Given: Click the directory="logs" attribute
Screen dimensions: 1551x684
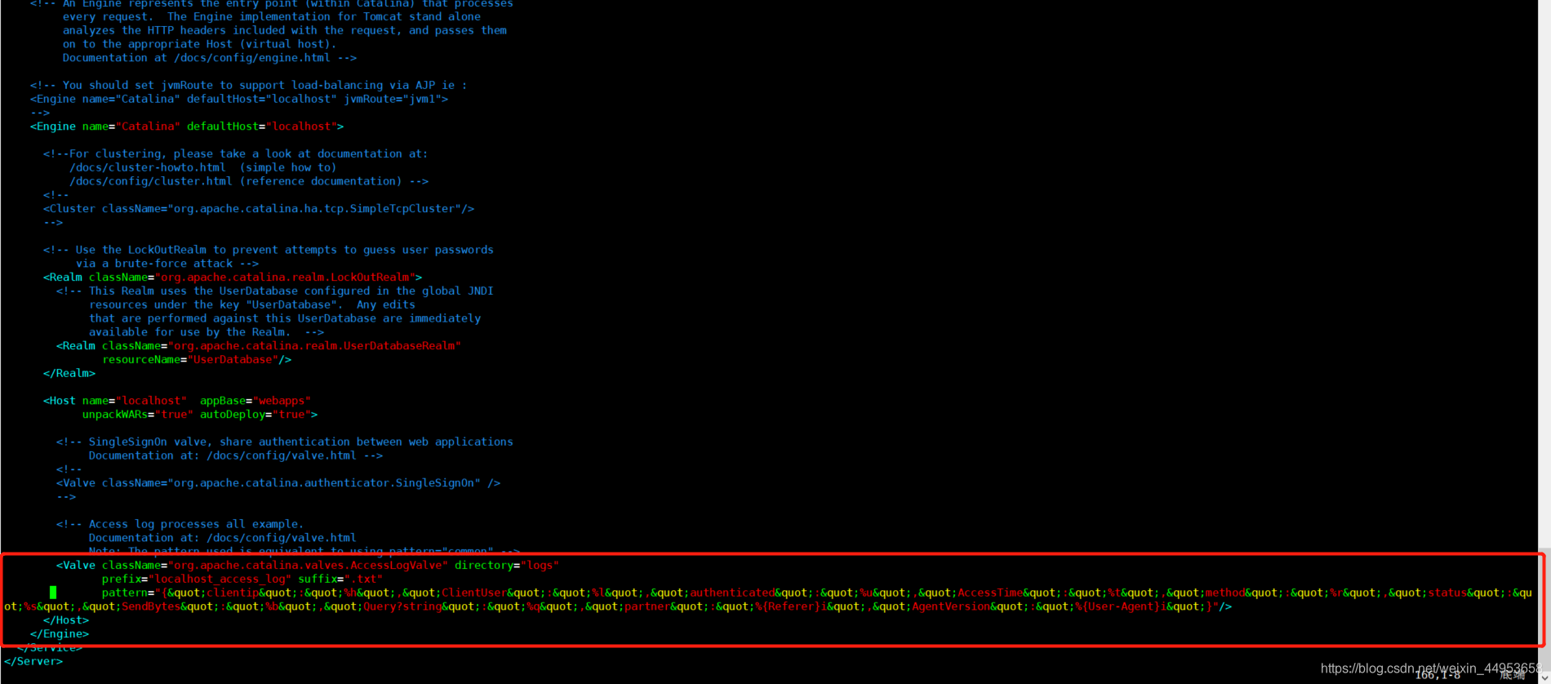Looking at the screenshot, I should [507, 566].
